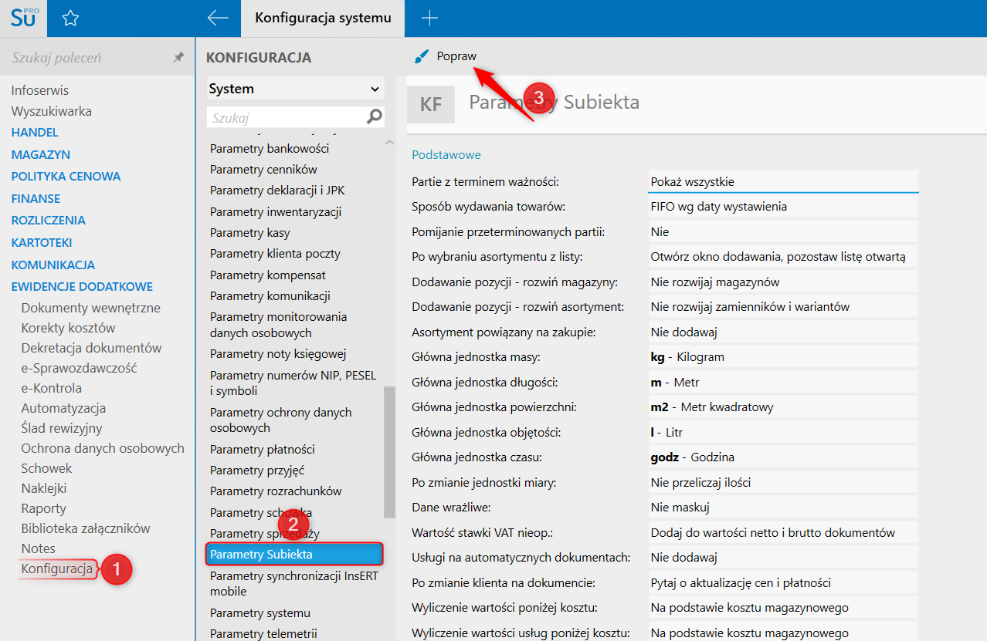
Task: Open Wyszukiwarka in the sidebar
Action: (x=51, y=111)
